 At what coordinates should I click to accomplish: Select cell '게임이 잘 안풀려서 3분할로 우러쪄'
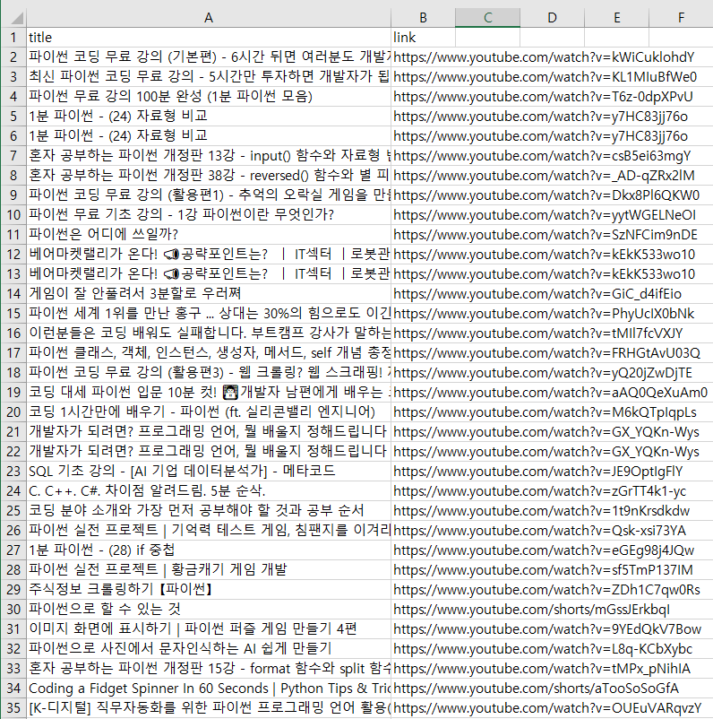coord(209,293)
